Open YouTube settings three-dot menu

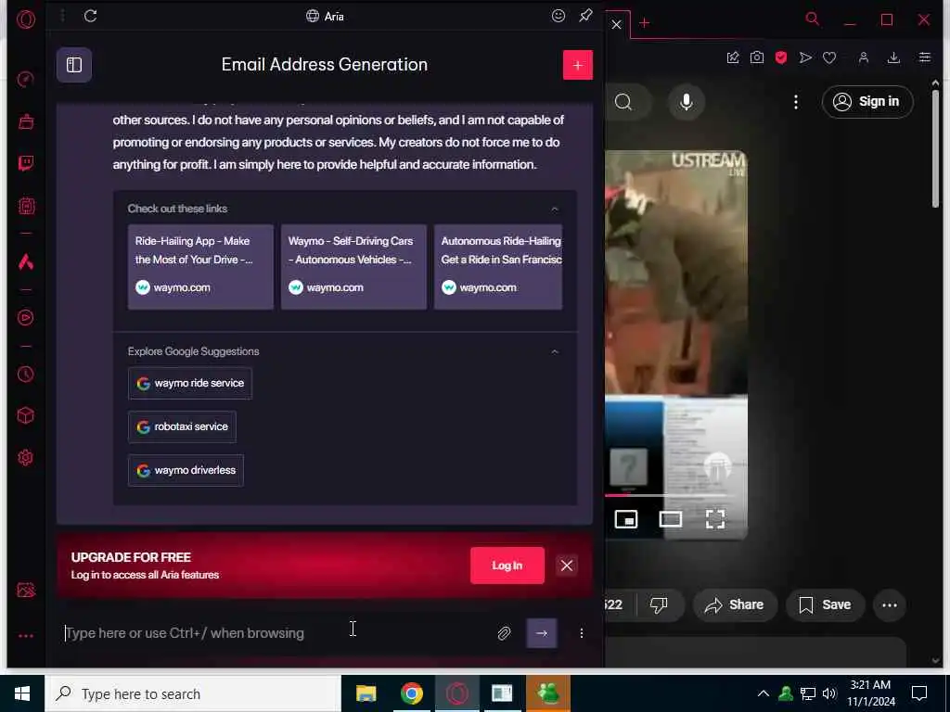795,102
